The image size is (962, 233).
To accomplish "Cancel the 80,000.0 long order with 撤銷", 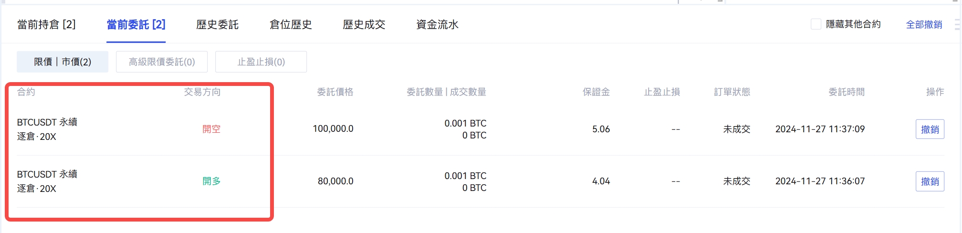I will (x=930, y=181).
